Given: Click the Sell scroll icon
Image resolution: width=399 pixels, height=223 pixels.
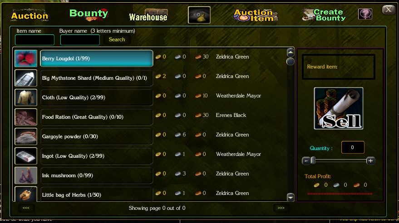Looking at the screenshot, I should pyautogui.click(x=339, y=108).
